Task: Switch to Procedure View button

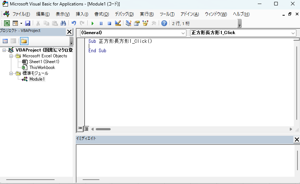Action: pyautogui.click(x=80, y=129)
